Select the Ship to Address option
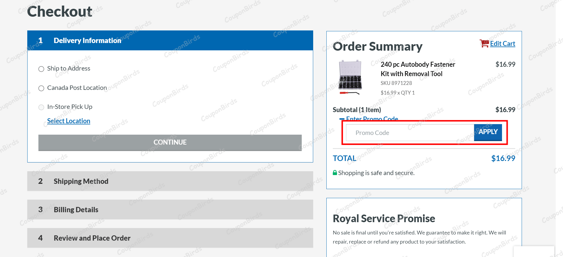The image size is (563, 257). click(x=41, y=69)
